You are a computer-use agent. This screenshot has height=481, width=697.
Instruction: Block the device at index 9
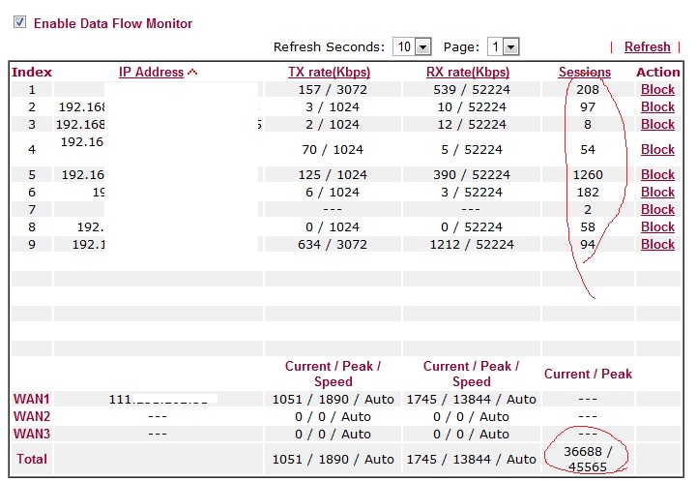pos(657,244)
